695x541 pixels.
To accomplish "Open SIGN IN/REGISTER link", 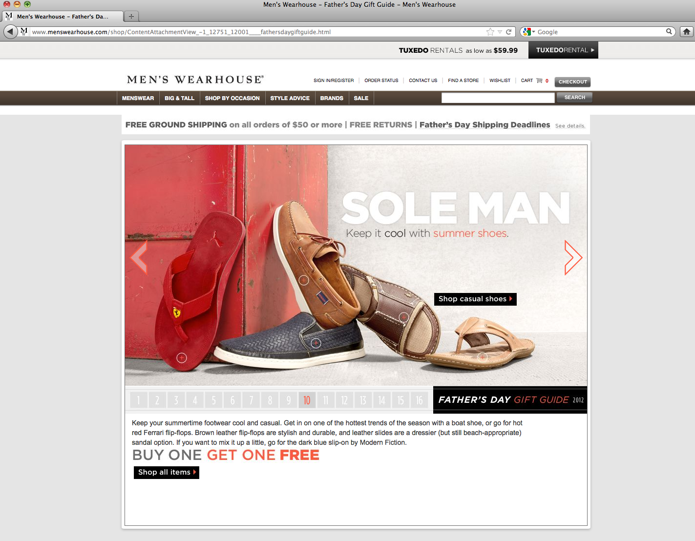I will [334, 81].
